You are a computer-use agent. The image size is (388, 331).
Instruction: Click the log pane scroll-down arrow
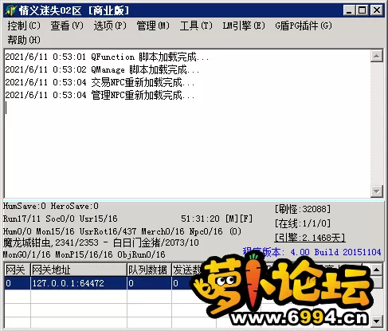click(x=377, y=191)
